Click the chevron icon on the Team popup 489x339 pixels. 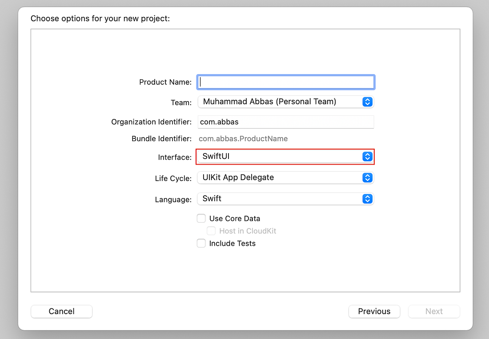click(367, 102)
